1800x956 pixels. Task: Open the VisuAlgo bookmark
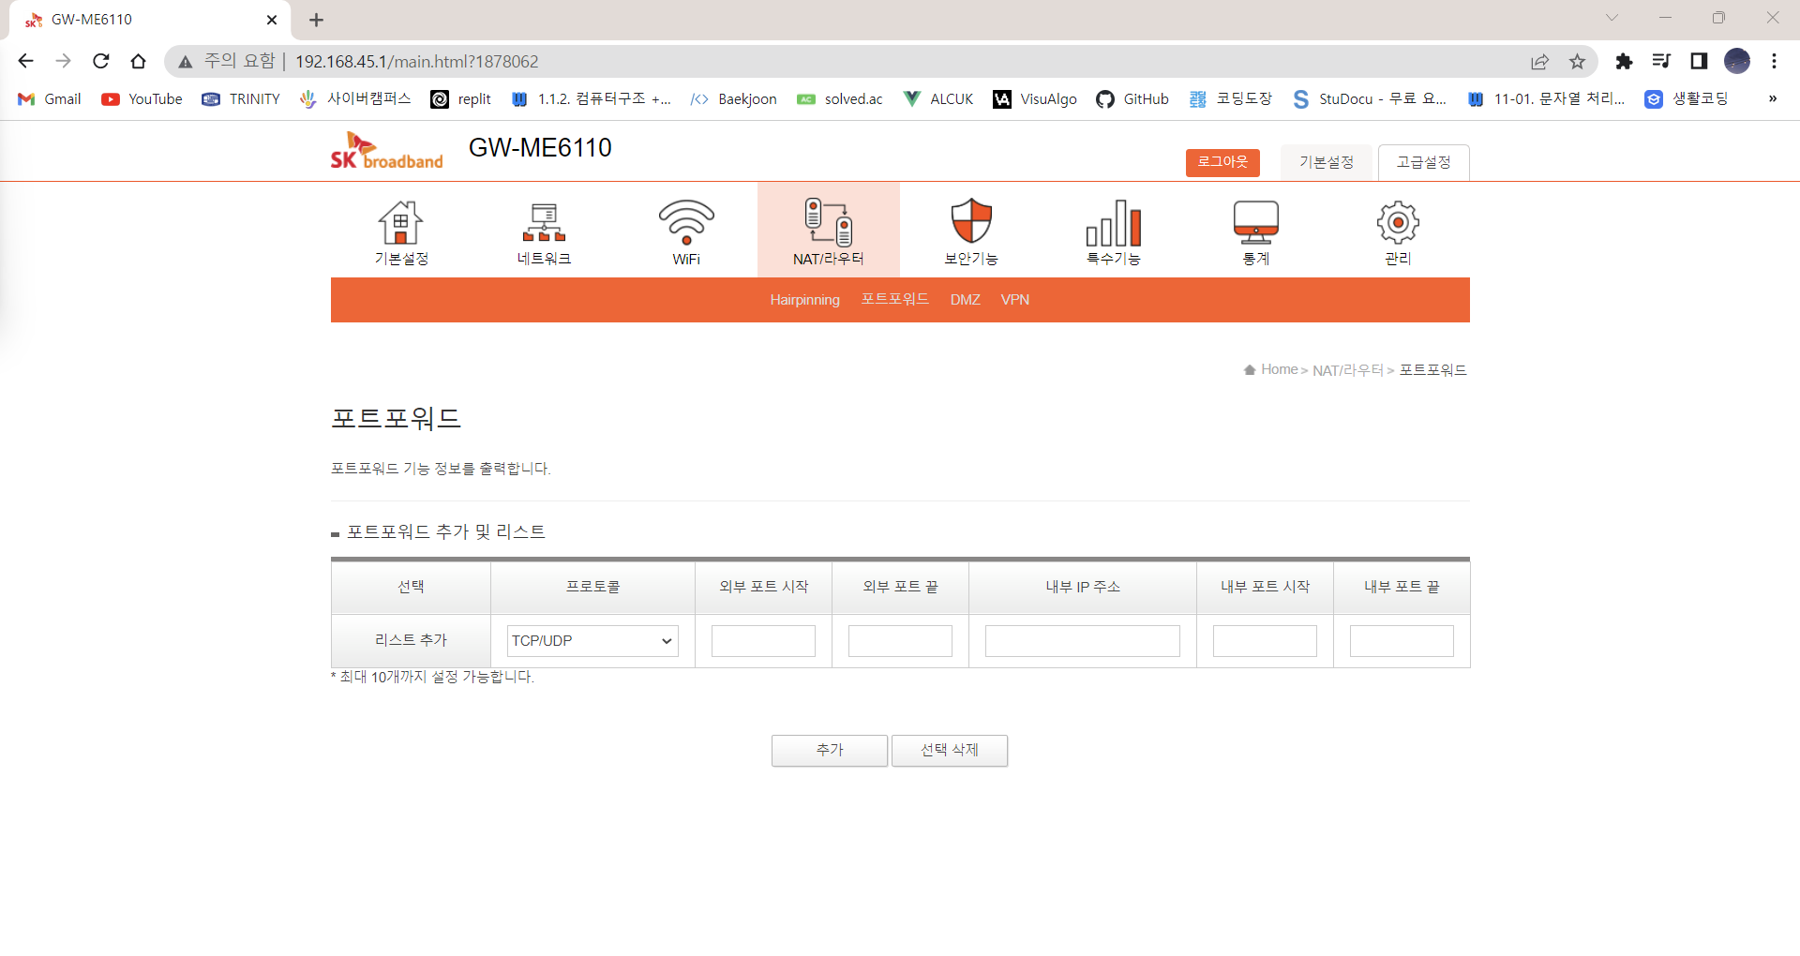click(x=1035, y=99)
